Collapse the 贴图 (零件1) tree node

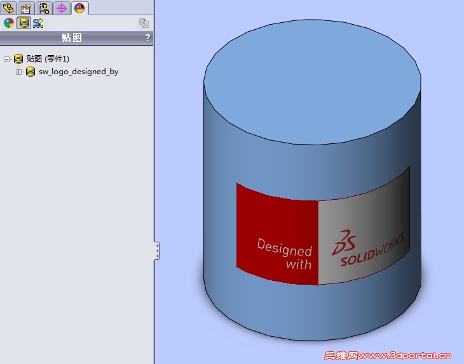[6, 60]
